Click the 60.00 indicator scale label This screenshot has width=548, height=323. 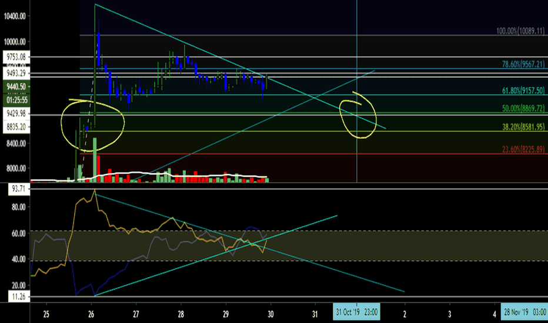19,234
